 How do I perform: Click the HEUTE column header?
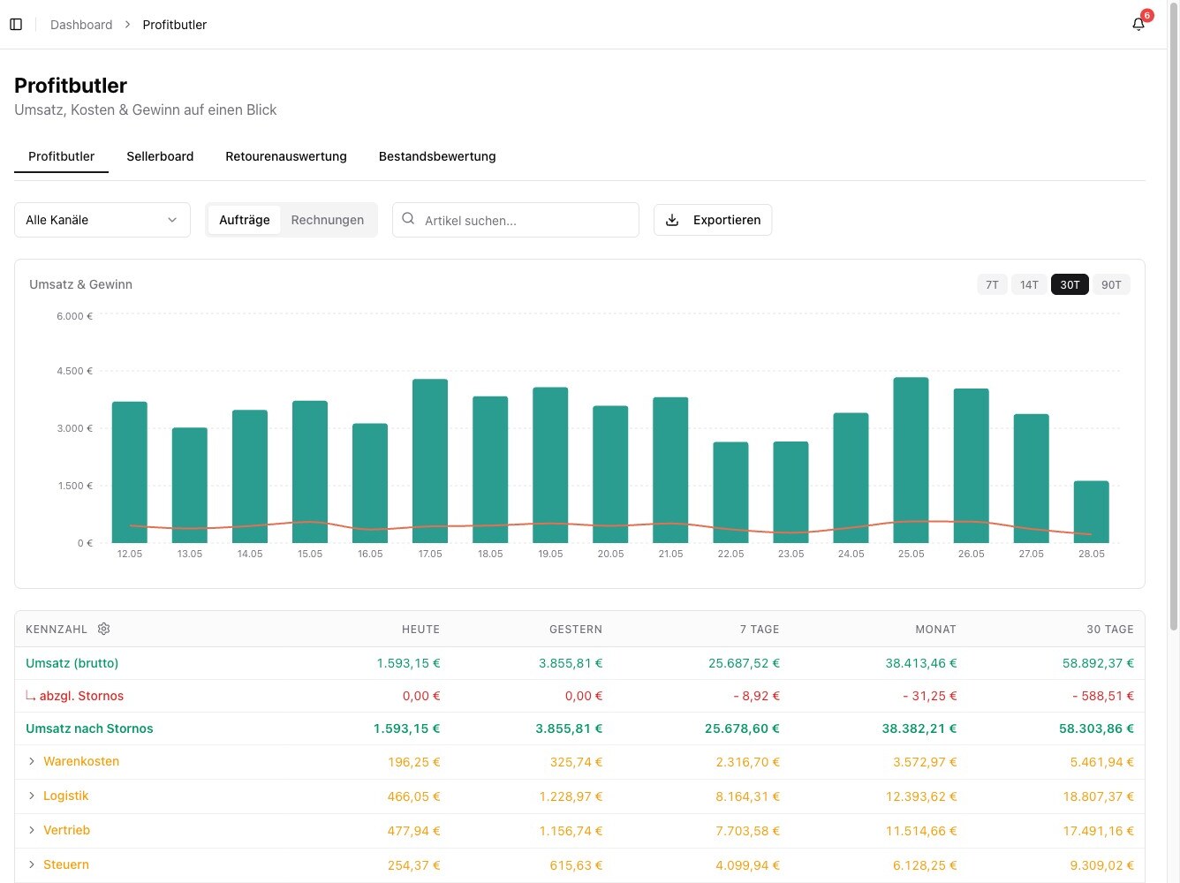pos(420,630)
